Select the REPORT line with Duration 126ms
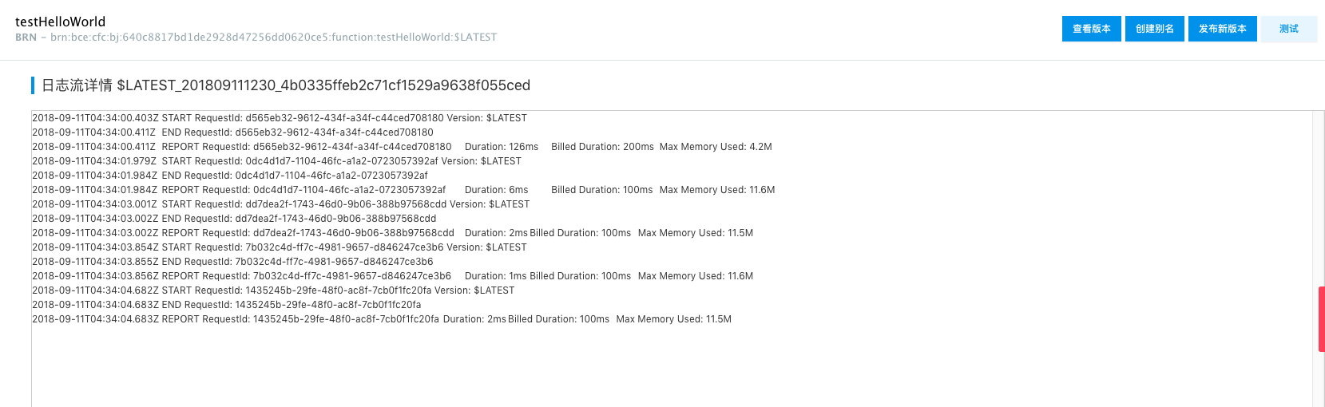The image size is (1325, 407). click(x=402, y=147)
